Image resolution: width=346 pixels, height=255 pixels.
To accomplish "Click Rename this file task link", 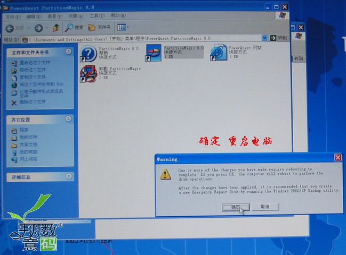I will (35, 63).
